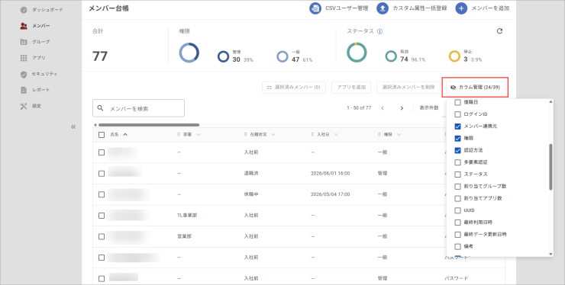565x285 pixels.
Task: Click the セキュリティ shield icon
Action: [24, 74]
